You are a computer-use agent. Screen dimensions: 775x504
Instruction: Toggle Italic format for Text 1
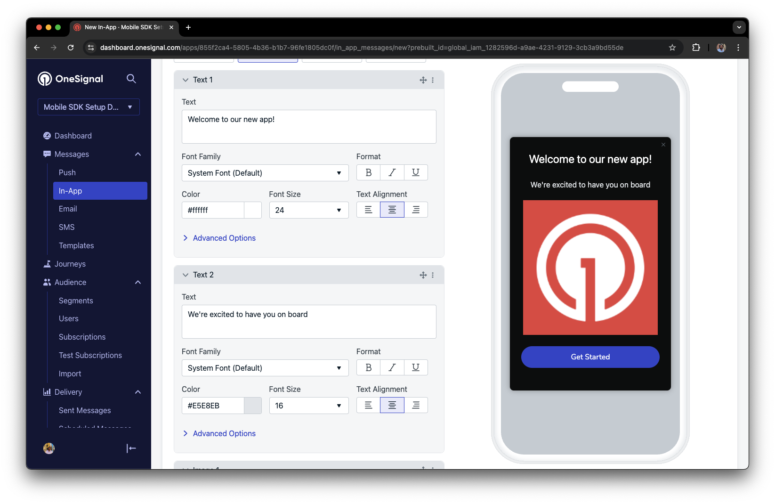point(392,172)
